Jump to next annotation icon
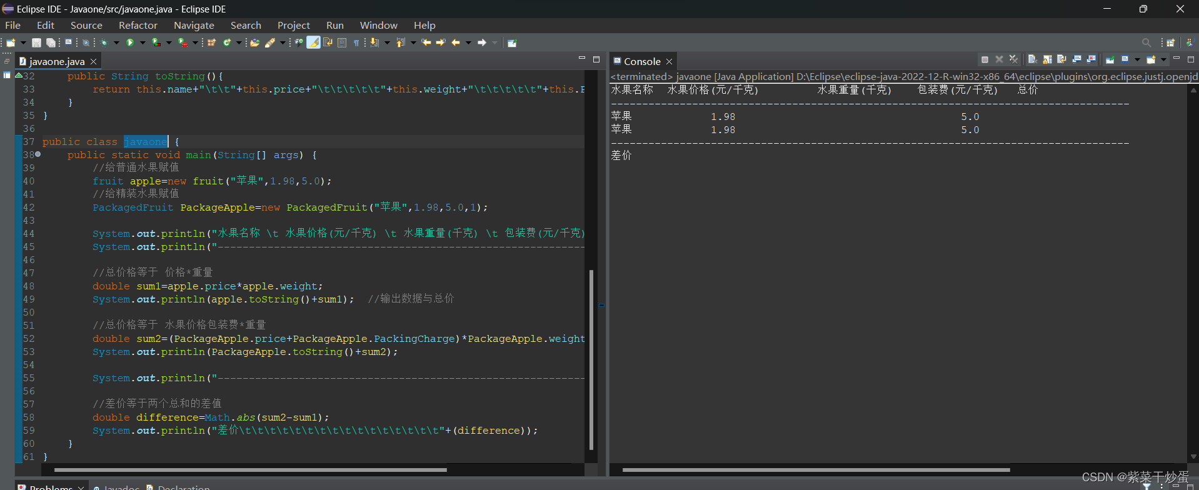This screenshot has width=1199, height=490. click(x=374, y=42)
